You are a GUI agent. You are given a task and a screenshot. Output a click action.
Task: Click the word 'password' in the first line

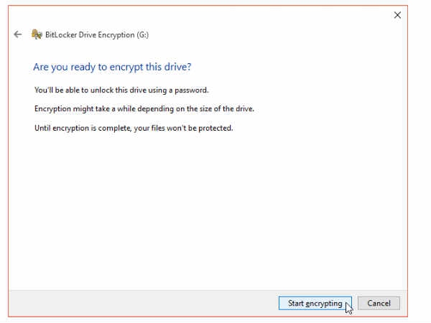[192, 90]
